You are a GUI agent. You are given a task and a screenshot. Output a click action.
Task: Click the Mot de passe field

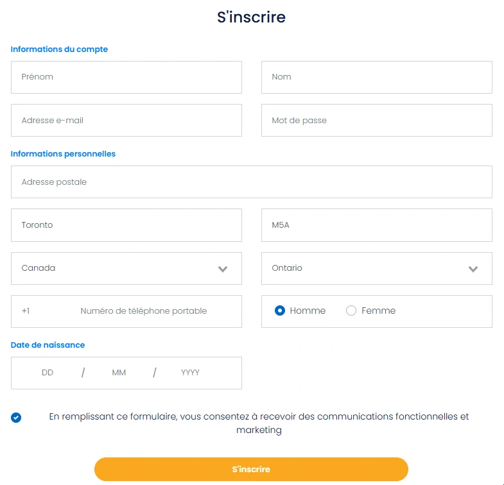(x=377, y=121)
